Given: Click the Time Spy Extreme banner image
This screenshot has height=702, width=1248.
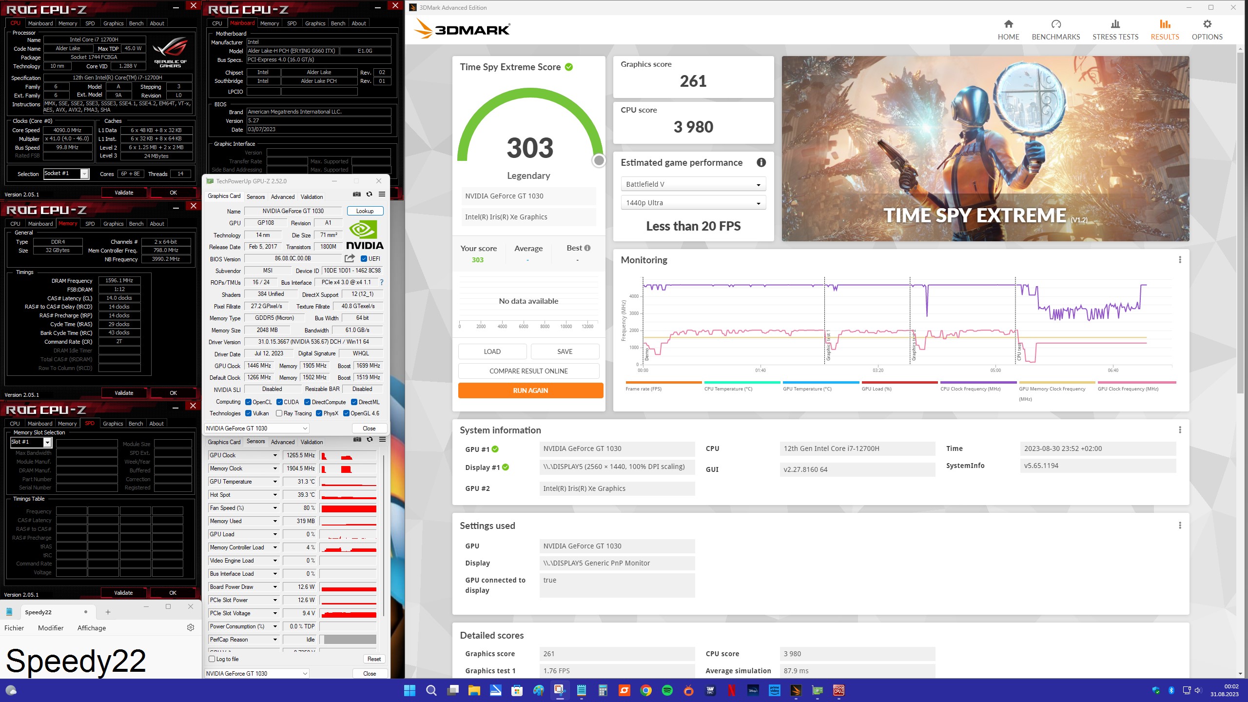Looking at the screenshot, I should tap(985, 149).
